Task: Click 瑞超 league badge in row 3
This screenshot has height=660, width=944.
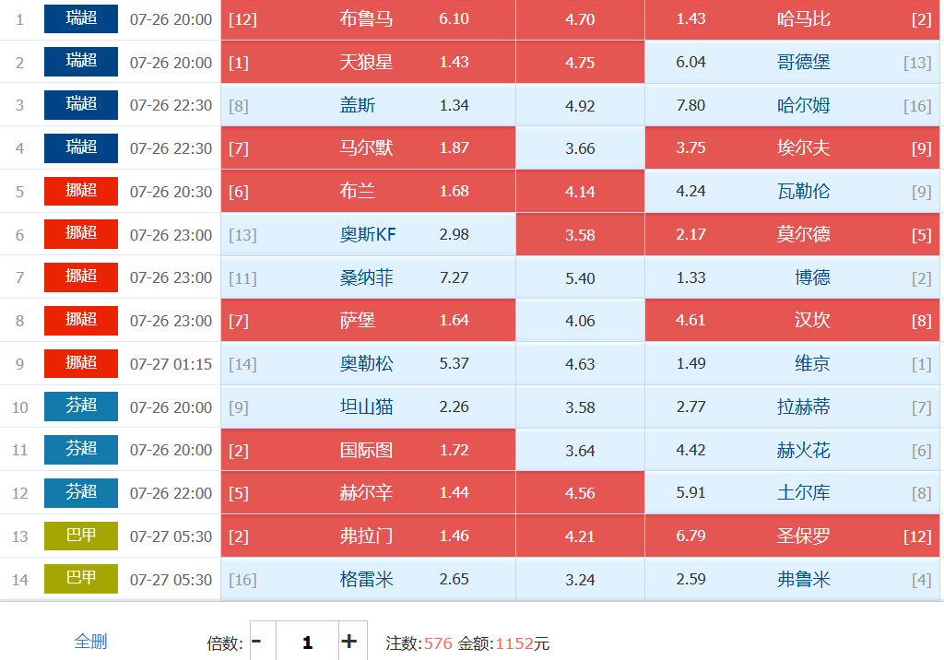Action: 81,105
